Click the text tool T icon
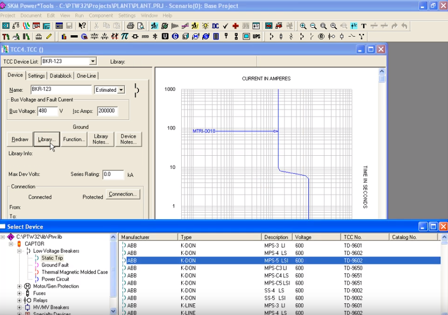The image size is (448, 315). coord(363,26)
